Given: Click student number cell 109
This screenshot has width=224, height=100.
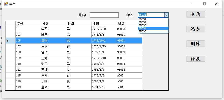Looking at the screenshot, I should [x=28, y=58].
